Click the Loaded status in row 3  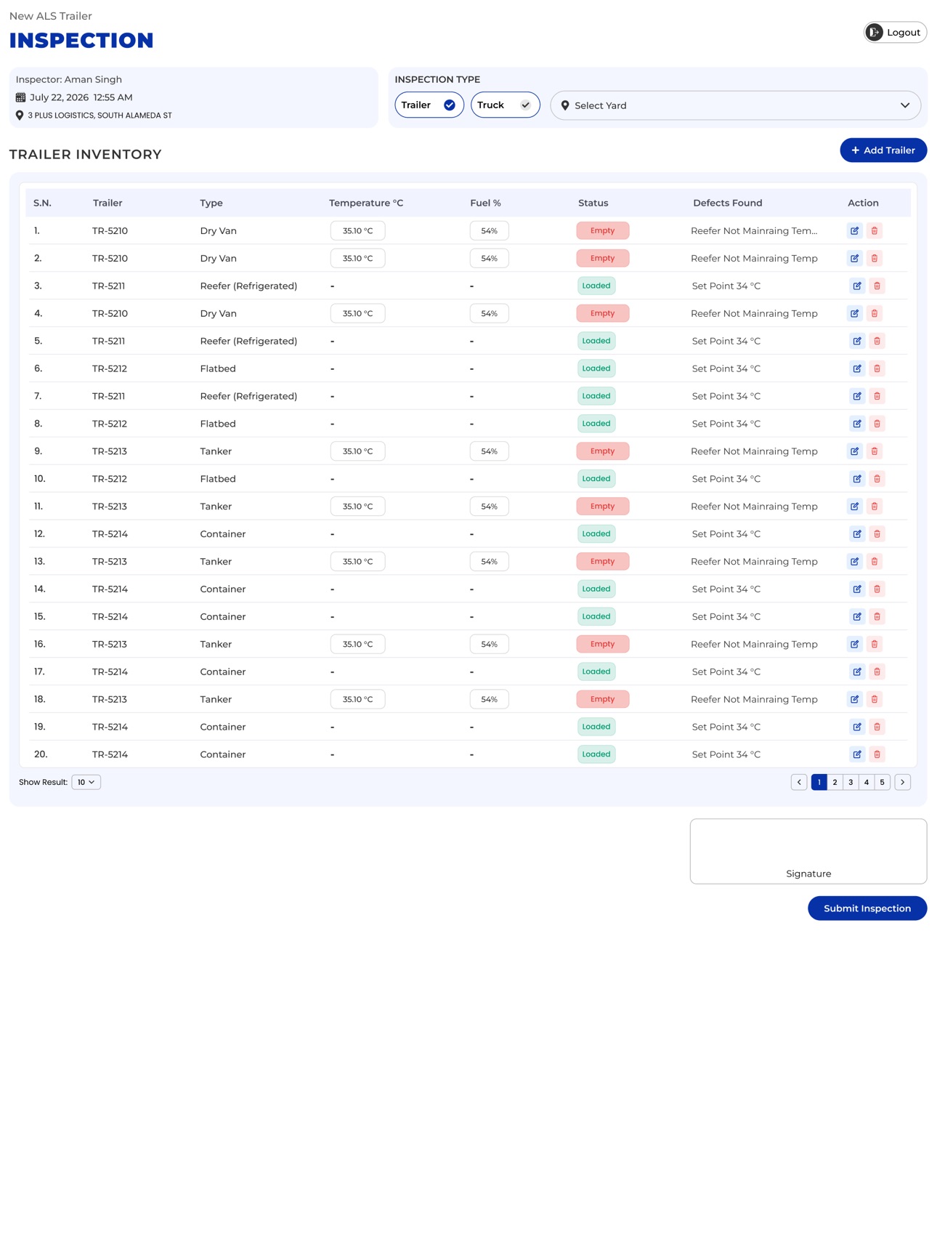[596, 286]
